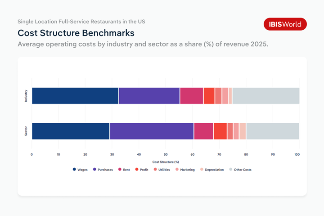324x216 pixels.
Task: Click the Sector Profit bar segment
Action: (x=220, y=131)
